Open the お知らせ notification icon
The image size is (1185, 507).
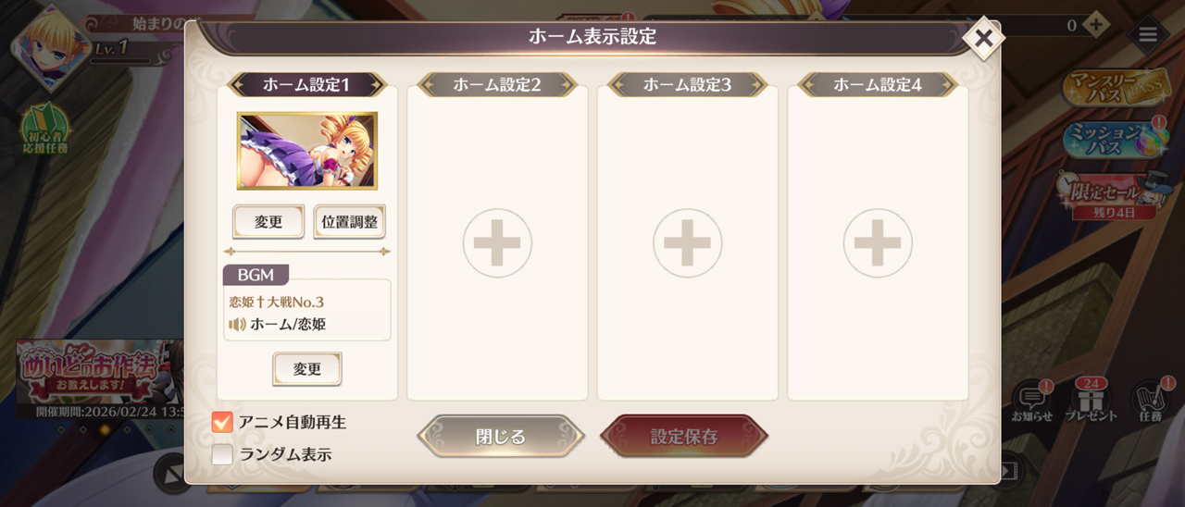(x=1031, y=401)
